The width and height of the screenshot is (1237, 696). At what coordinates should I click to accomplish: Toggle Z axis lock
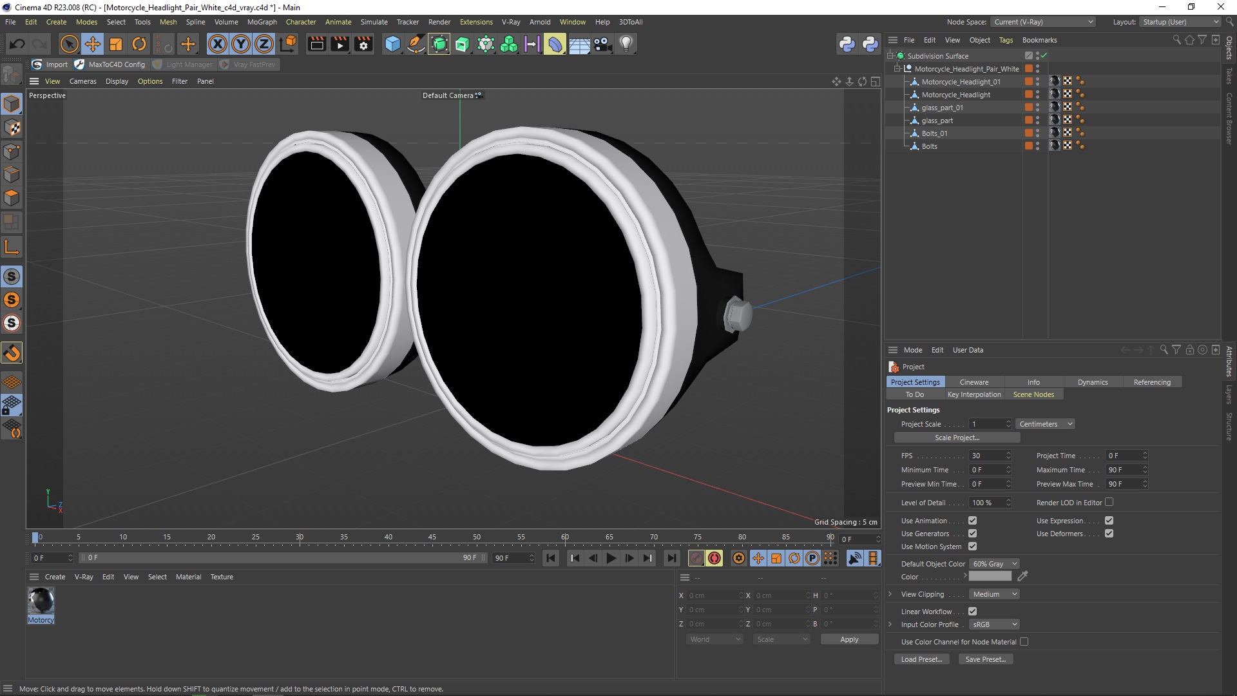tap(264, 44)
